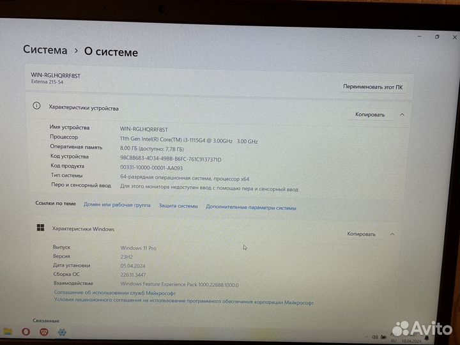Collapse the Характеристики Windows section
Screen dimensions: 460x345
coord(392,234)
